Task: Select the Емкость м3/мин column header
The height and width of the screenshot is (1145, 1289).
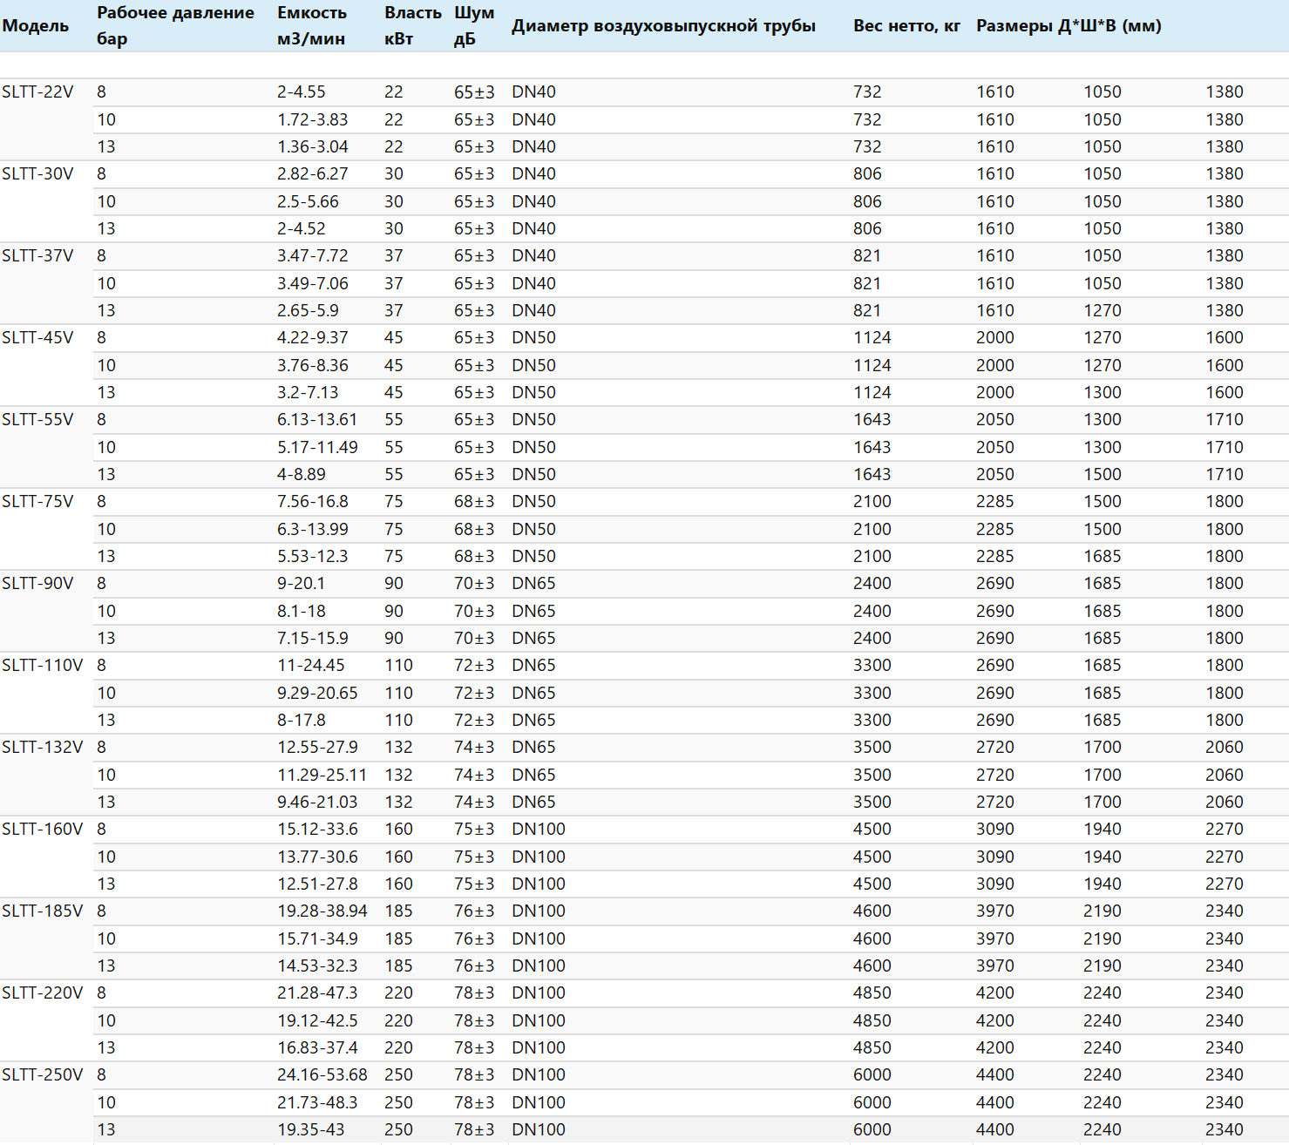Action: [312, 26]
